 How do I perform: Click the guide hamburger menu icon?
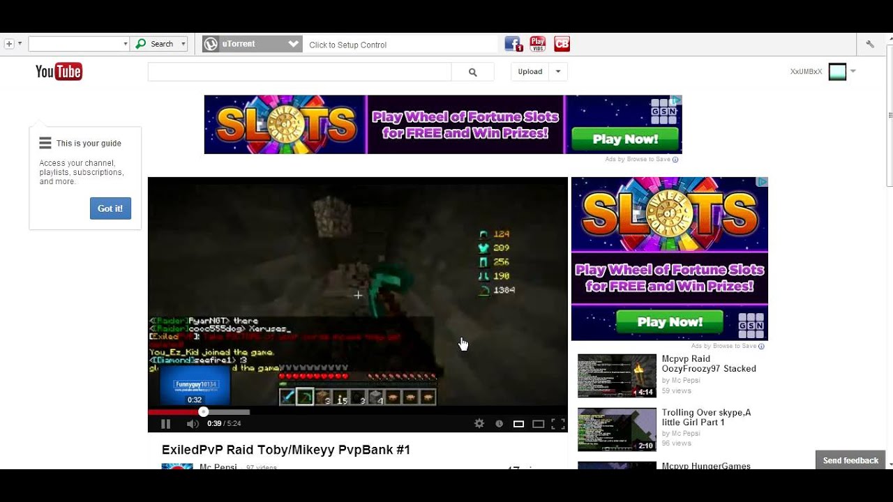[45, 143]
